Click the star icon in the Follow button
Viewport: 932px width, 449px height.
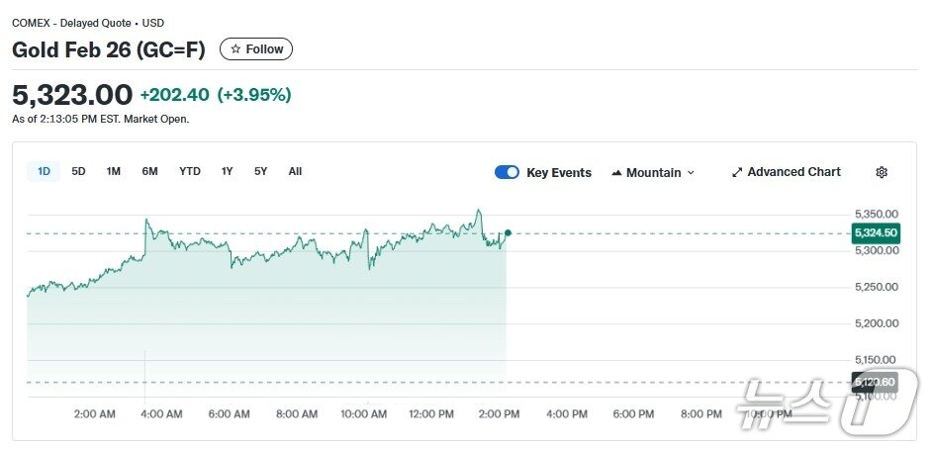point(235,49)
